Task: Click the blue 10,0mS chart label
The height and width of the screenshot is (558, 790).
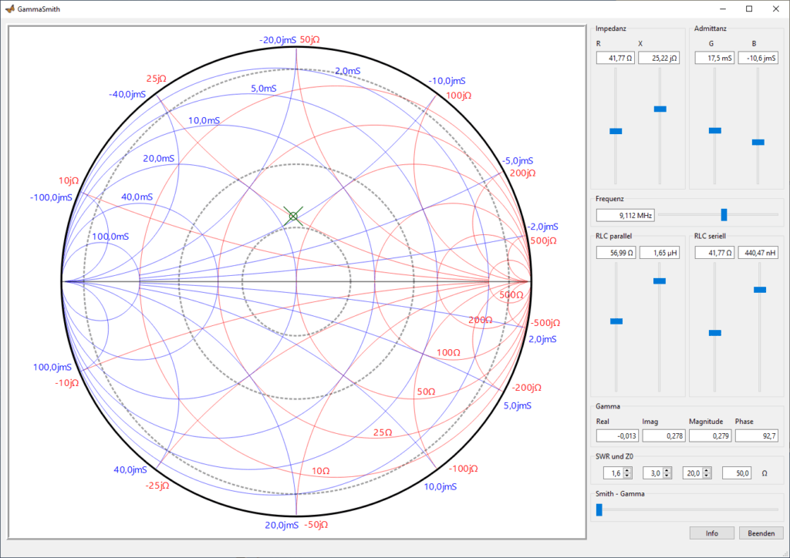Action: pyautogui.click(x=204, y=121)
